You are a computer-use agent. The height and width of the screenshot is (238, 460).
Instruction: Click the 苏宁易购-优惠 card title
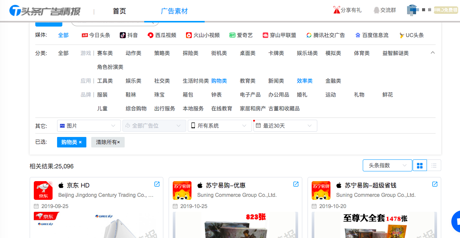point(226,185)
